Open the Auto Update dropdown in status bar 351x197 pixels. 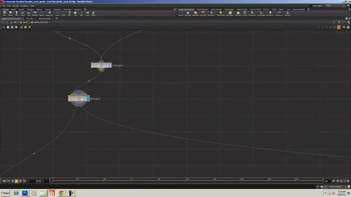pyautogui.click(x=336, y=187)
